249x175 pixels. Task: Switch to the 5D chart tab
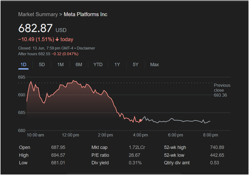pos(42,65)
